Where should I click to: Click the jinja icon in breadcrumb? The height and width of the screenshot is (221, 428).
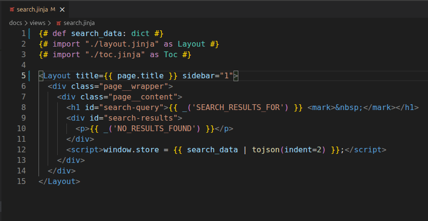coord(58,23)
